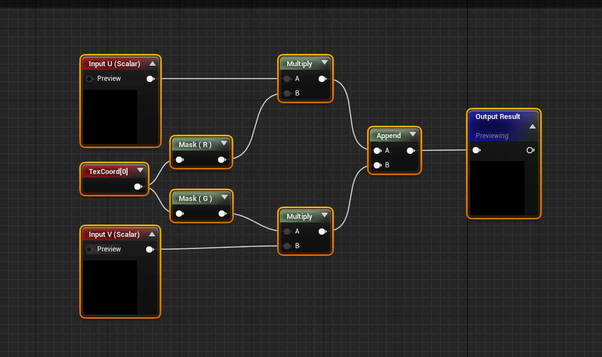The height and width of the screenshot is (357, 602).
Task: Click the output pin of TexCoord[0] node
Action: 138,186
